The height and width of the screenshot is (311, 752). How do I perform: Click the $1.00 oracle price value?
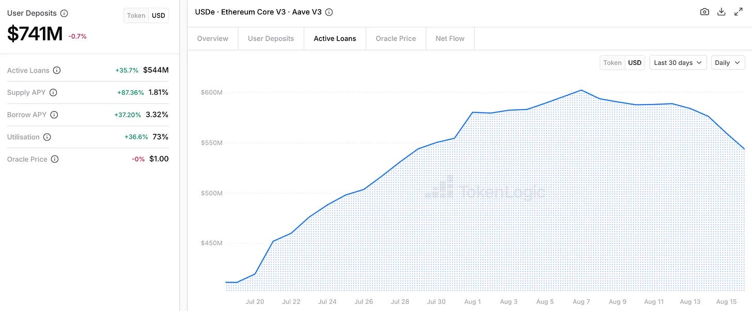coord(159,159)
